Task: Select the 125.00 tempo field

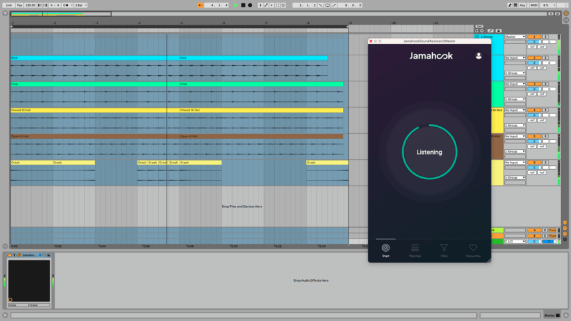Action: pyautogui.click(x=30, y=5)
